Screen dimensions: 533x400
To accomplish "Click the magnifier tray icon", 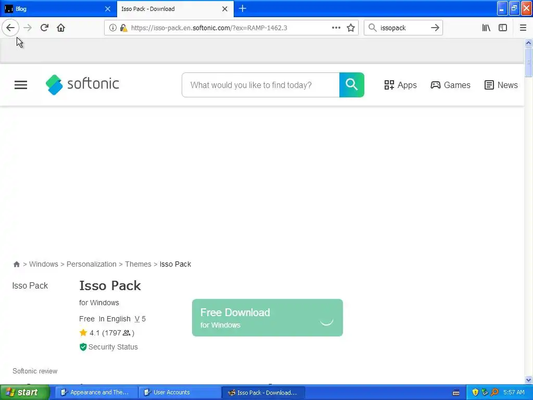I will [x=494, y=393].
